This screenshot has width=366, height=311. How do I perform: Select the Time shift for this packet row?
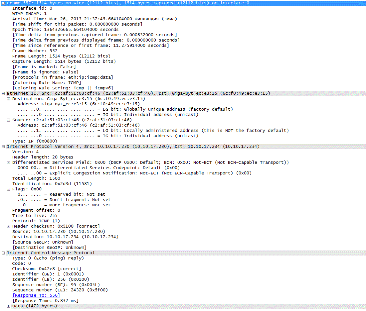(x=77, y=24)
